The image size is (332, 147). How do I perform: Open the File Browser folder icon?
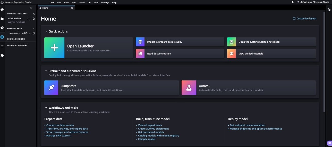pyautogui.click(x=2, y=19)
